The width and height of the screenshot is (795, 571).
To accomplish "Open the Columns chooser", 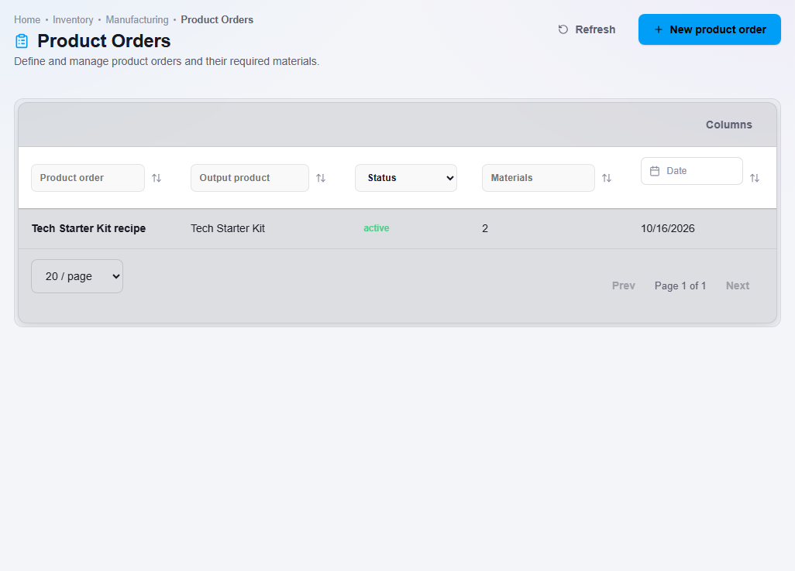I will 728,125.
